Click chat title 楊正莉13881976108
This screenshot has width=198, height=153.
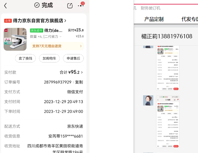coord(167,36)
